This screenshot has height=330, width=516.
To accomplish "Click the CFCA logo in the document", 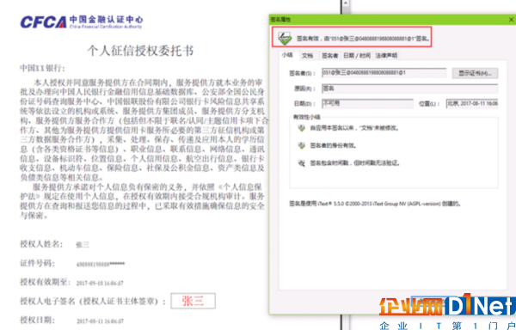I will 82,22.
